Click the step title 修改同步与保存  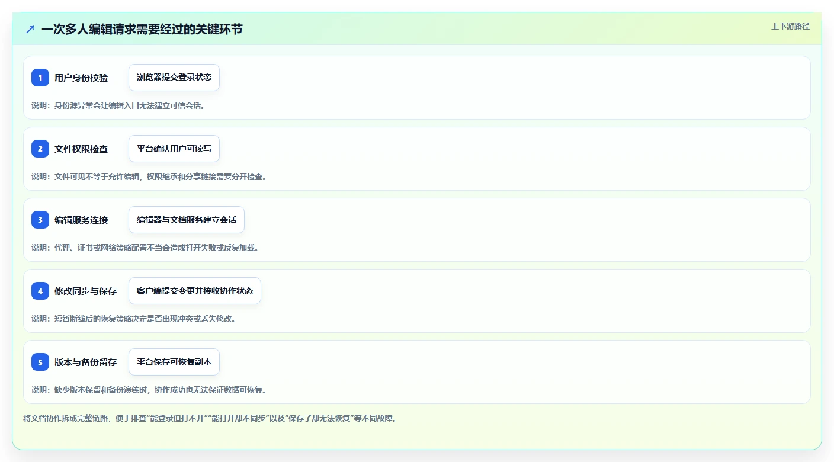pyautogui.click(x=85, y=291)
